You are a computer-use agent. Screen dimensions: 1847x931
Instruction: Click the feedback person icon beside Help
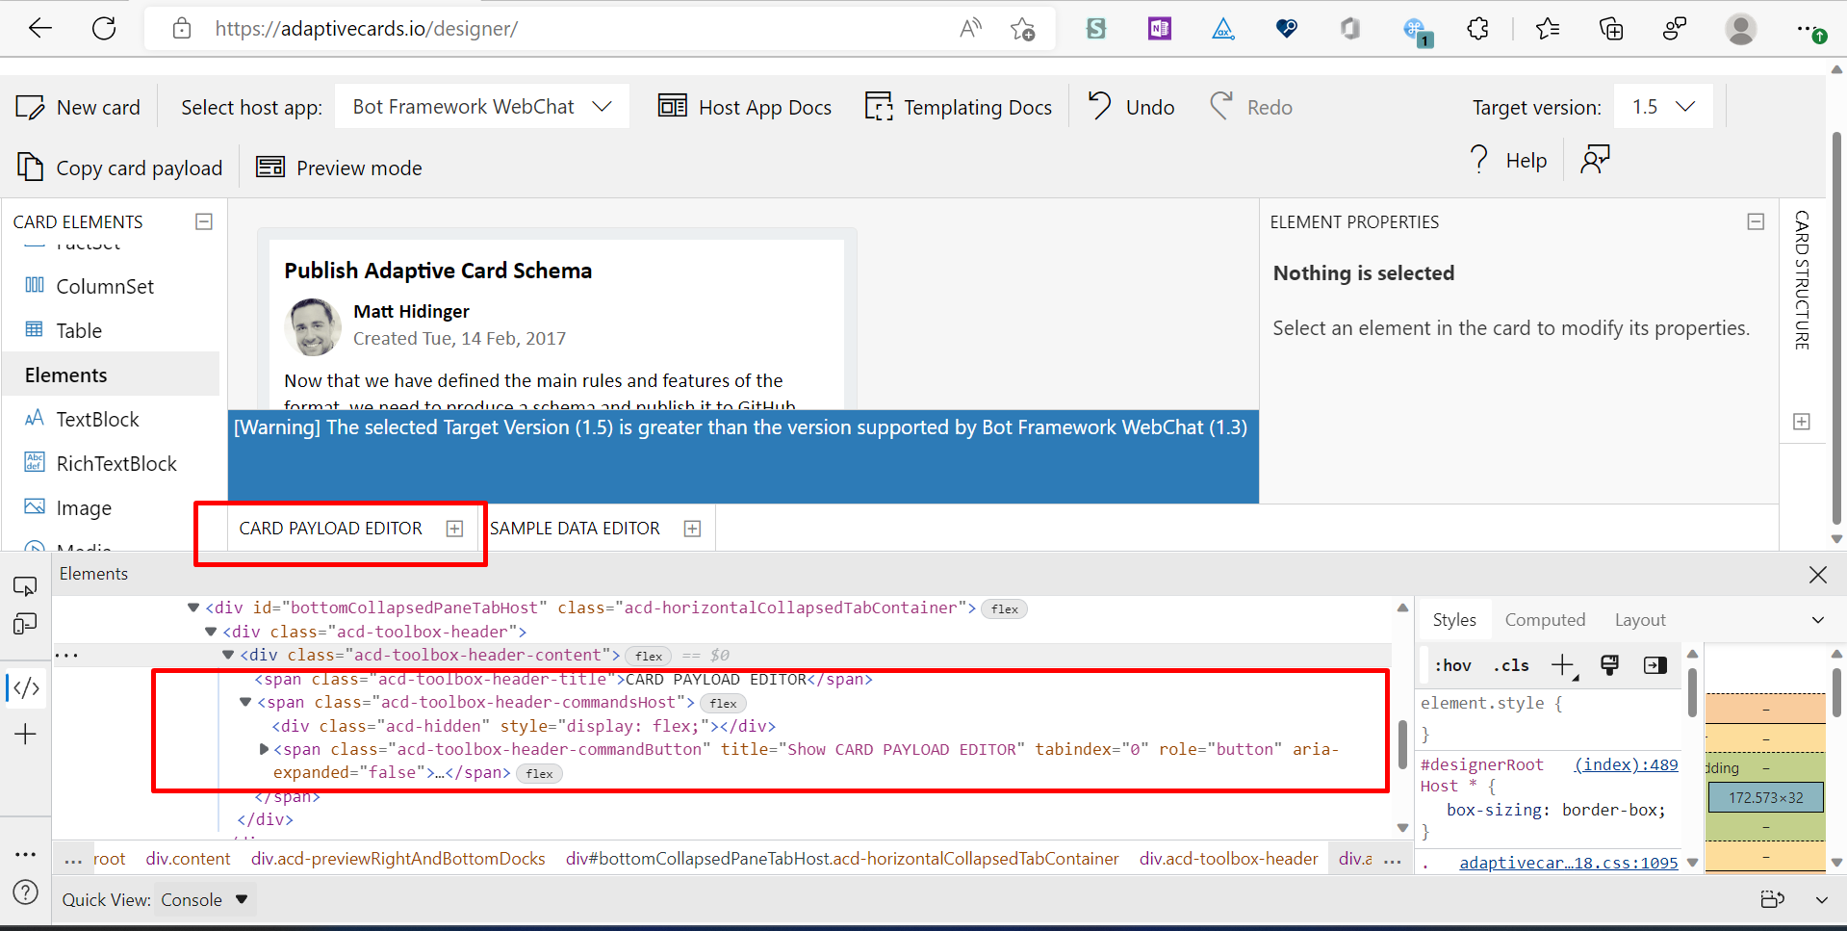(1595, 160)
